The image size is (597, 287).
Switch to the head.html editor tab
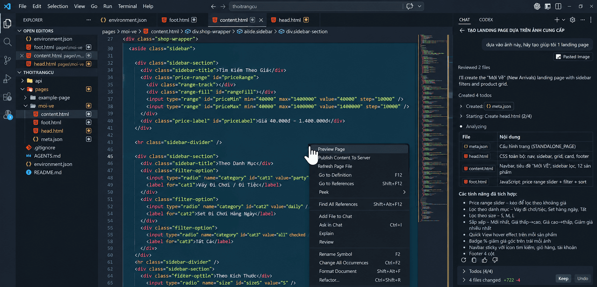point(290,20)
